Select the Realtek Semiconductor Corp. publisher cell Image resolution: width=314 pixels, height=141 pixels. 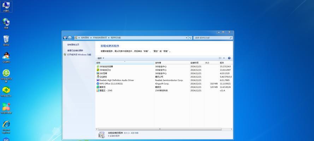(169, 80)
